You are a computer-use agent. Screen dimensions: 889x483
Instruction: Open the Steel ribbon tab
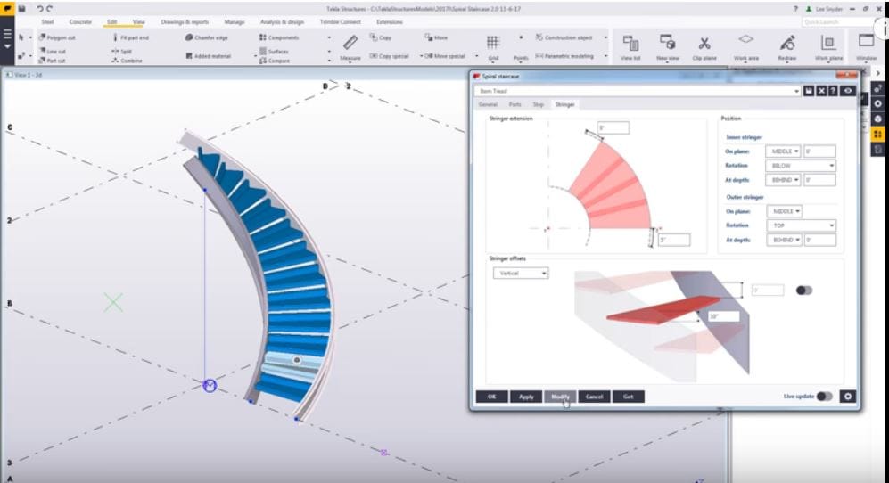pos(47,22)
